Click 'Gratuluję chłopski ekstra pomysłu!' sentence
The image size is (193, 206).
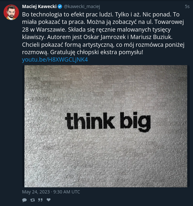(x=96, y=52)
